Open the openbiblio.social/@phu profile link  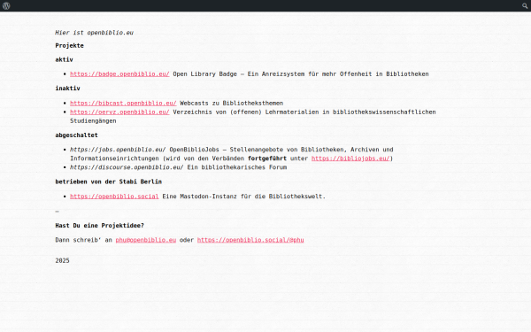point(250,240)
